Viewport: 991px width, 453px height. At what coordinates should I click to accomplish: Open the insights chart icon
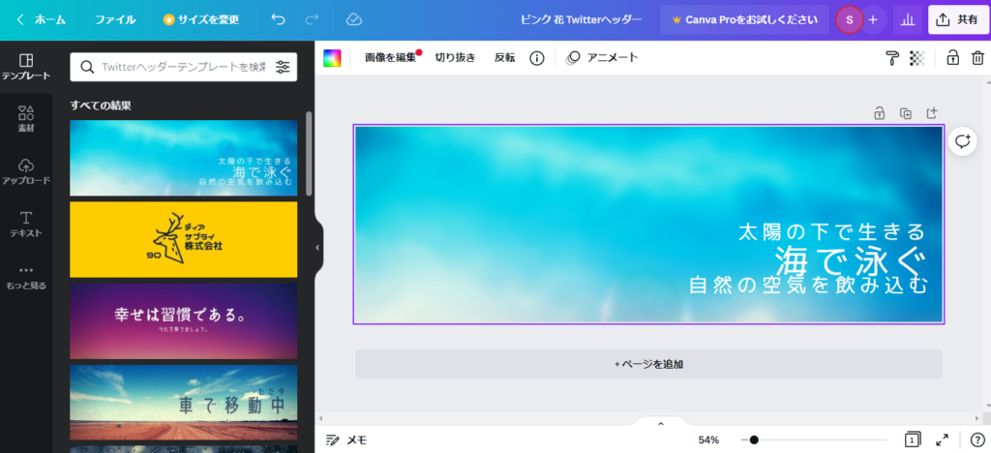pos(908,19)
